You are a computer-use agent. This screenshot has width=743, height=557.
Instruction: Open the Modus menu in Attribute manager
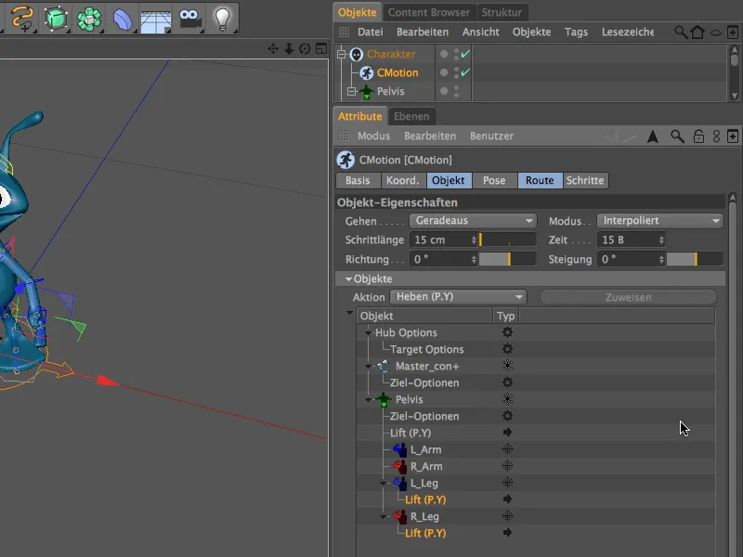tap(374, 136)
